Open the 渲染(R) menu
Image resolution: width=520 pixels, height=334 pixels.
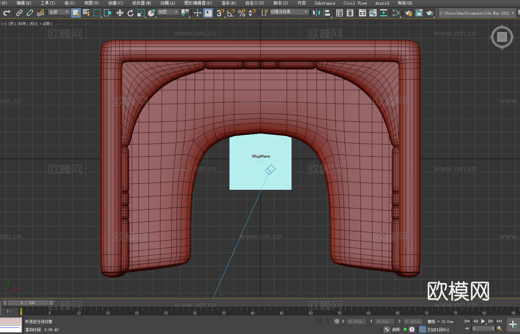(228, 3)
